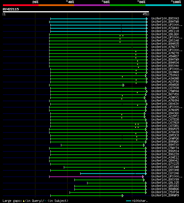Select hit label UniRef100_C6TH38

[165, 88]
